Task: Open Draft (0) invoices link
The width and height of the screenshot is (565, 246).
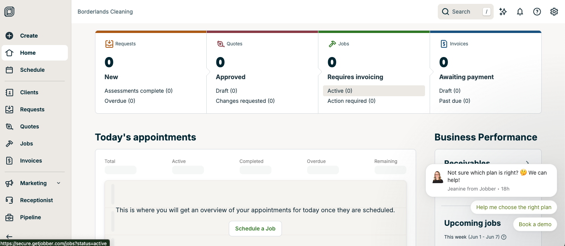Action: point(450,91)
